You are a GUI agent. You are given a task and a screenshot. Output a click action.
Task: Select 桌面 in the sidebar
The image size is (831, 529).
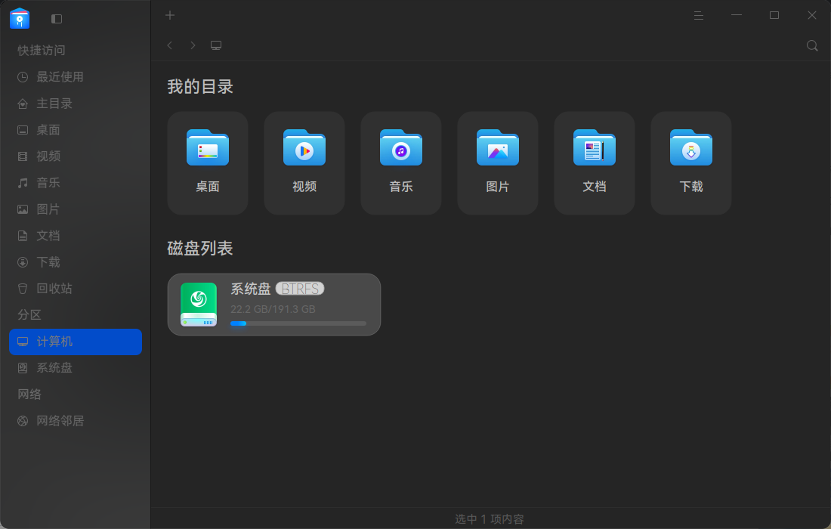tap(76, 130)
